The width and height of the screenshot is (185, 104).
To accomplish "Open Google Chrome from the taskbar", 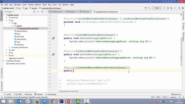I will 53,101.
